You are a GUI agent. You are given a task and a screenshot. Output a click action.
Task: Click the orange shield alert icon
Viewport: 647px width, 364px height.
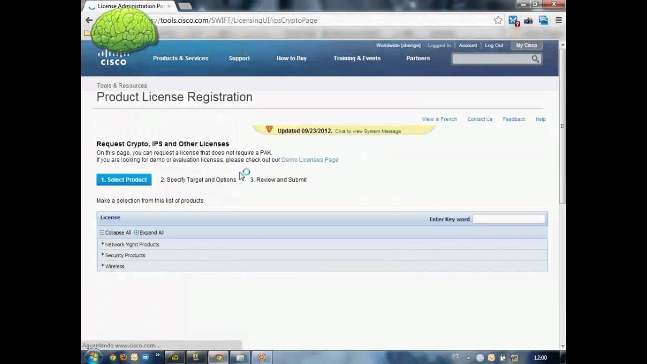[x=269, y=130]
